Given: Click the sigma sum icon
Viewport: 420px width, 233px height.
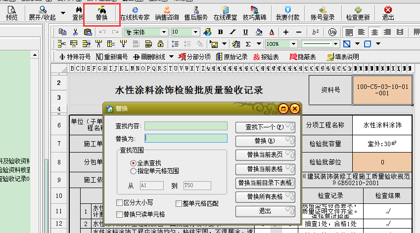Looking at the screenshot, I should click(248, 44).
